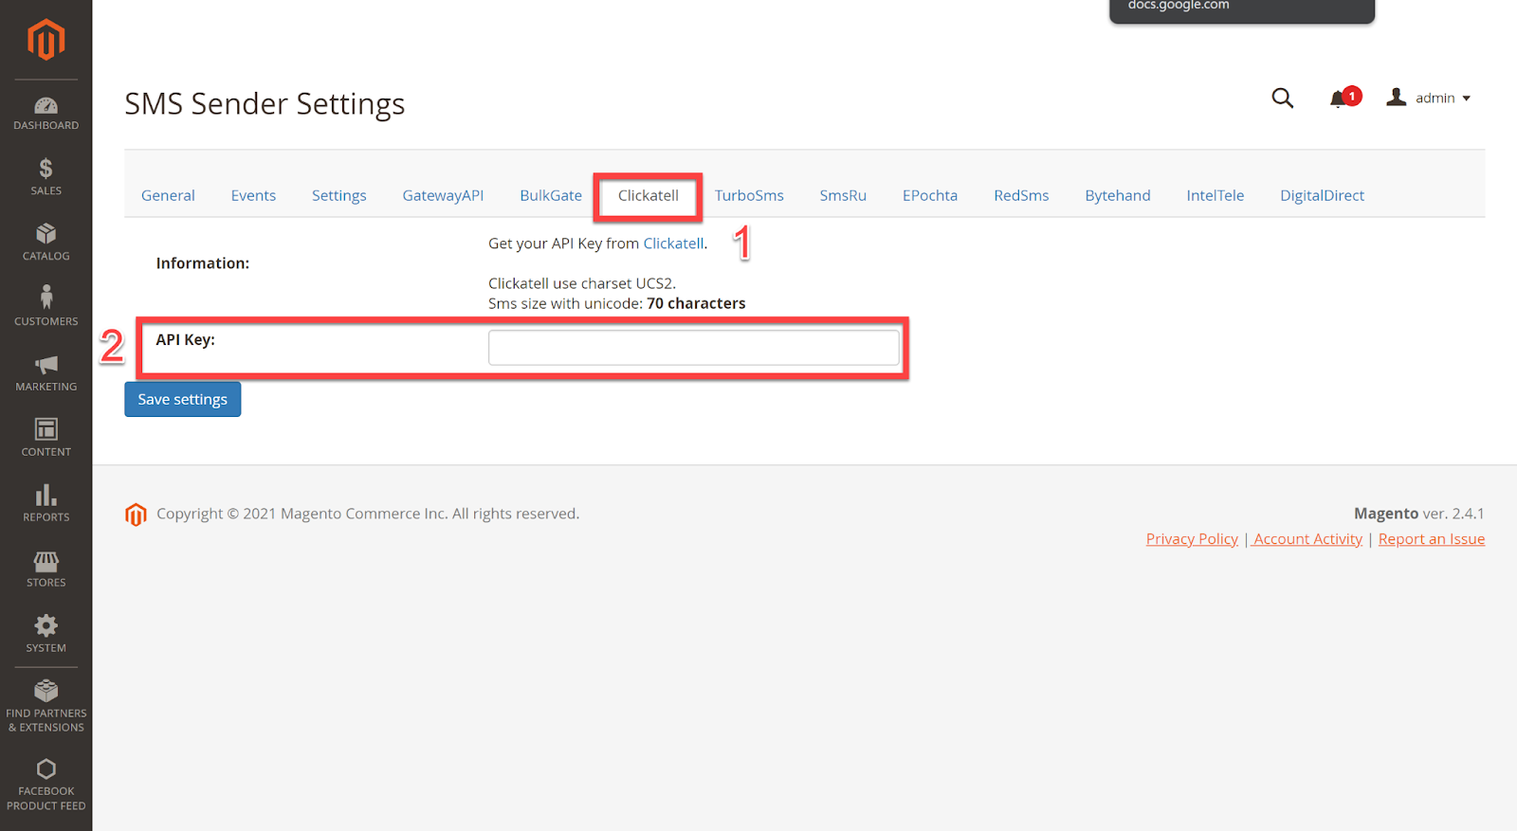Viewport: 1517px width, 831px height.
Task: Open Facebook Product Feed
Action: coord(46,786)
